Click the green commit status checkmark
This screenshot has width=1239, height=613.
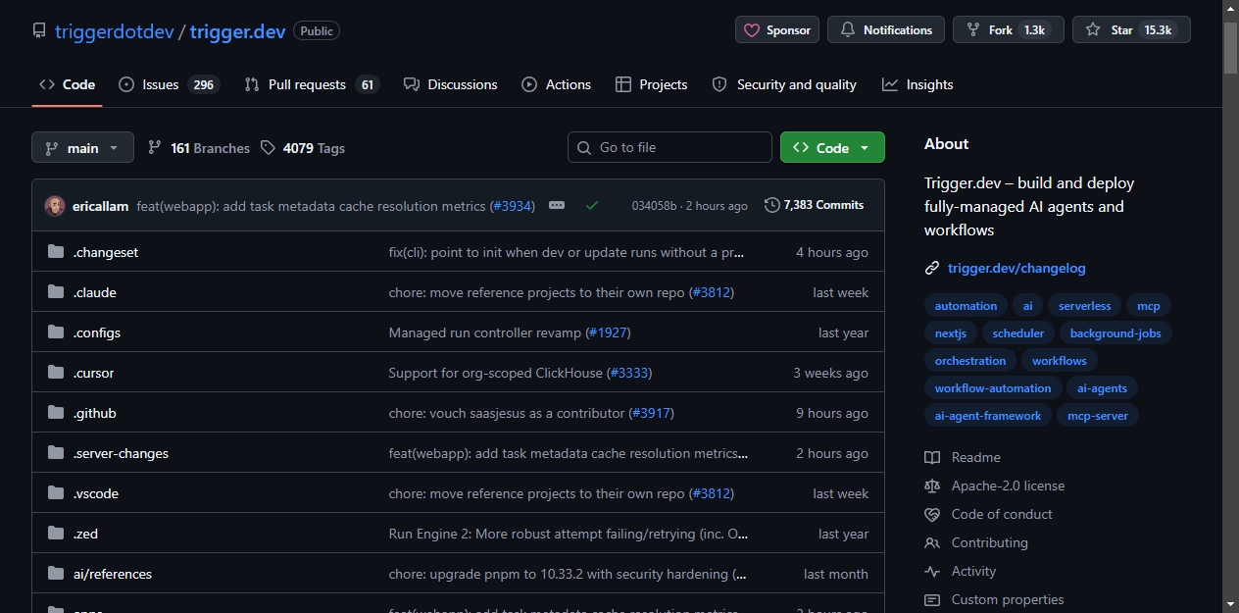click(592, 206)
